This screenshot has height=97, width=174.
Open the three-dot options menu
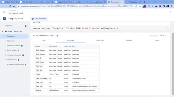(170, 12)
